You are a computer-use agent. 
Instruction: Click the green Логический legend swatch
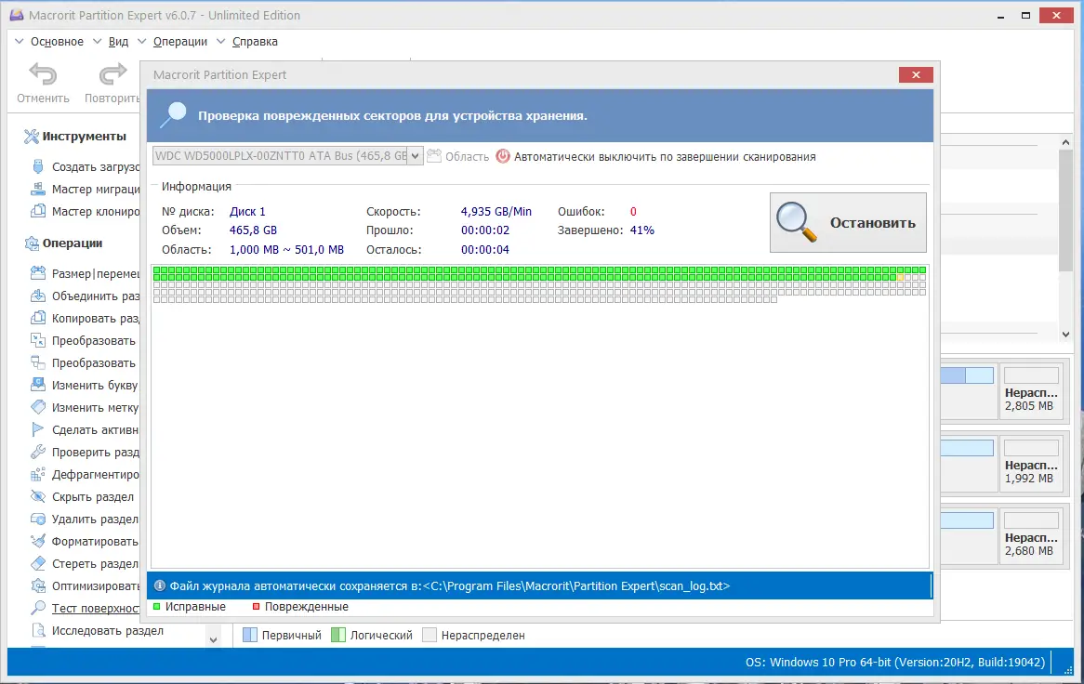point(338,635)
